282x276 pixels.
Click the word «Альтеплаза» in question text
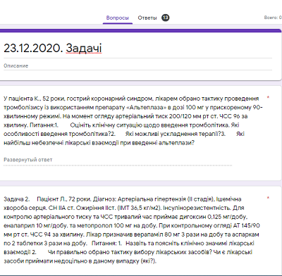point(148,108)
